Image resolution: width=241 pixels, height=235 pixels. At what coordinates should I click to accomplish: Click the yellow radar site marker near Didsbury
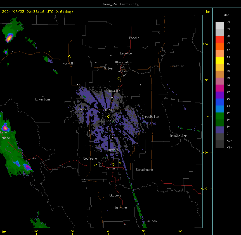[108, 116]
